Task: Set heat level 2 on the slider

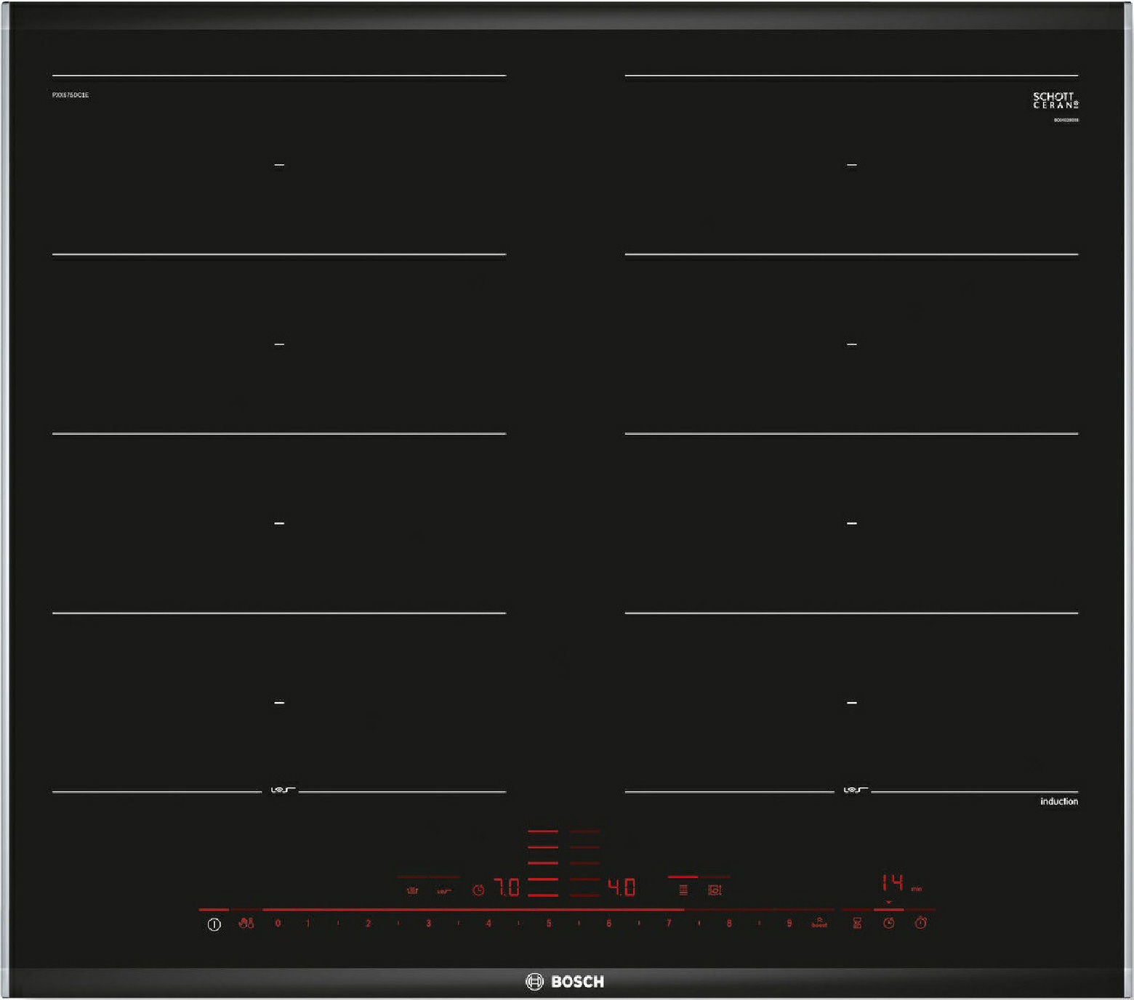Action: (368, 923)
